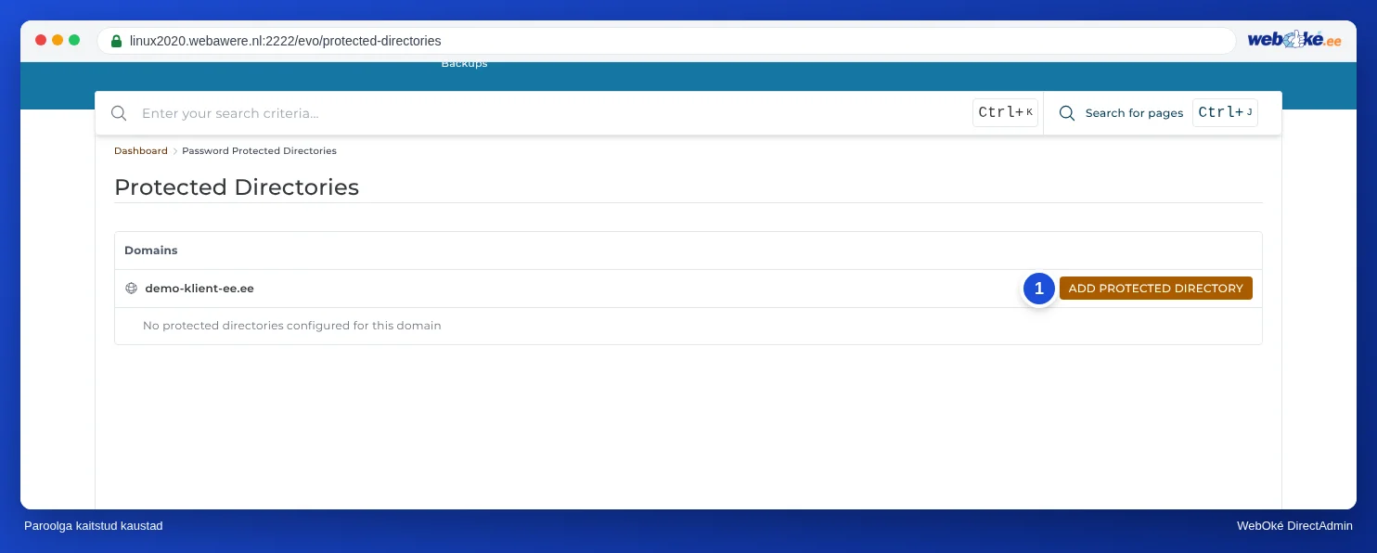Click the Ctrl+J shortcut badge
This screenshot has height=553, width=1377.
coord(1225,112)
